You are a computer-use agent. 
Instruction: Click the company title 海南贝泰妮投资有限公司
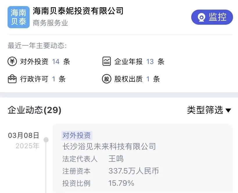click(78, 11)
